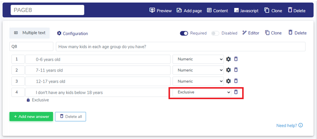Enable the Disabled toggle switch
317x139 pixels.
click(215, 33)
